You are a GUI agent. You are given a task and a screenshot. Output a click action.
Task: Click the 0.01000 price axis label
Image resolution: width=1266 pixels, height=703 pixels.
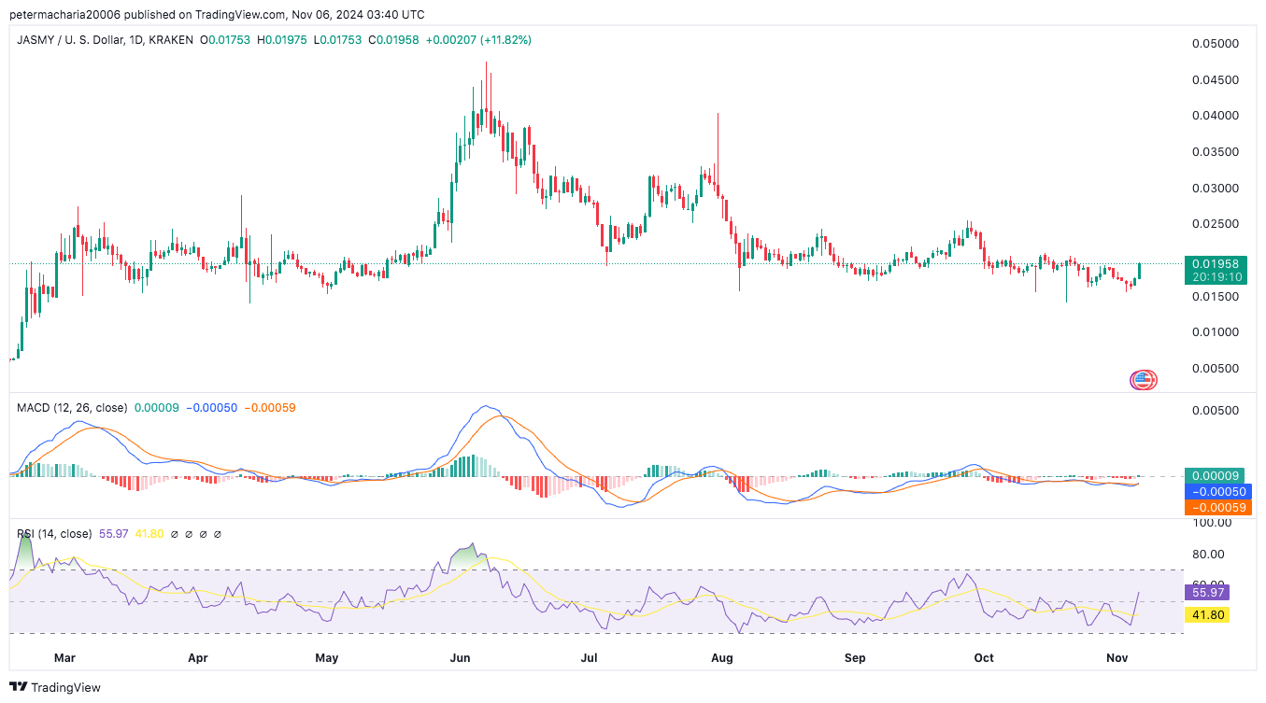(x=1216, y=332)
